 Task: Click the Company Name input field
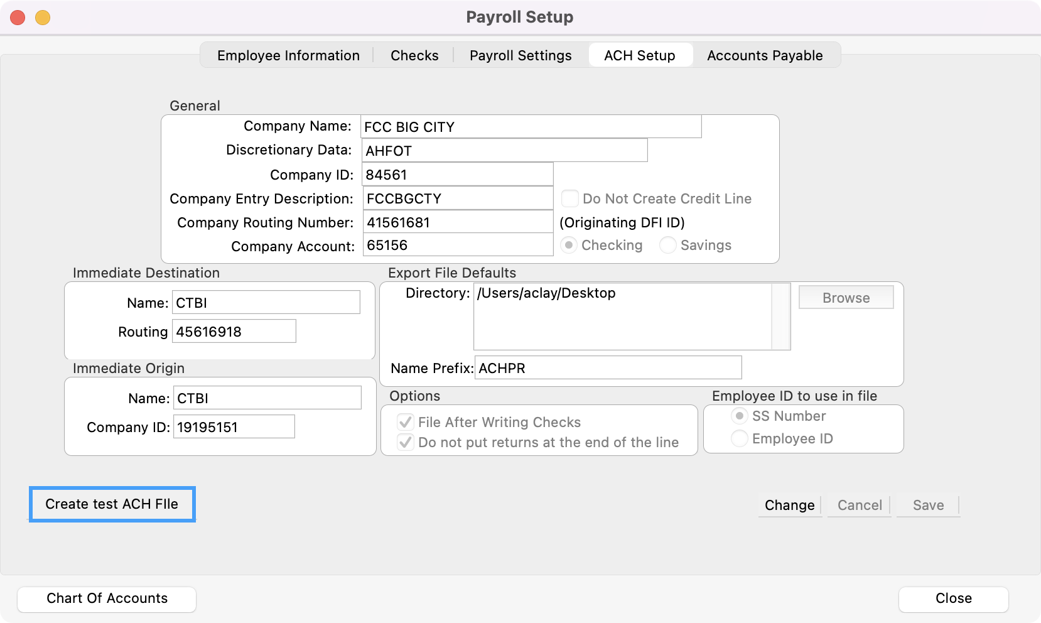[x=531, y=127]
